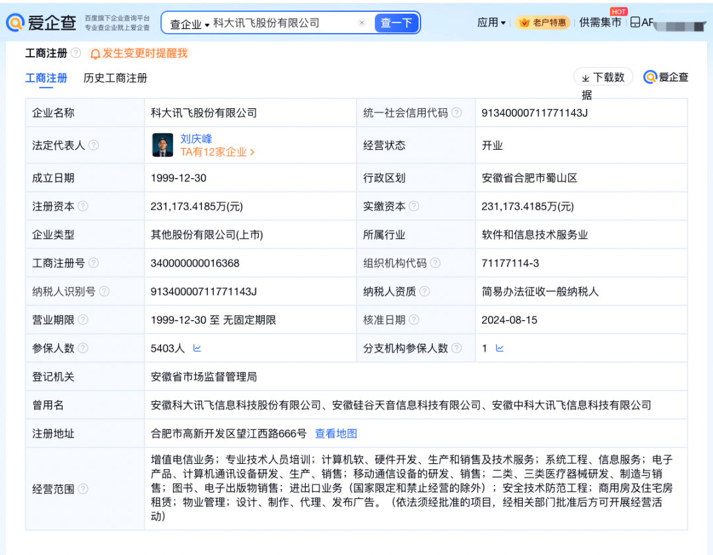
Task: Click the bell icon for change reminders
Action: point(95,53)
